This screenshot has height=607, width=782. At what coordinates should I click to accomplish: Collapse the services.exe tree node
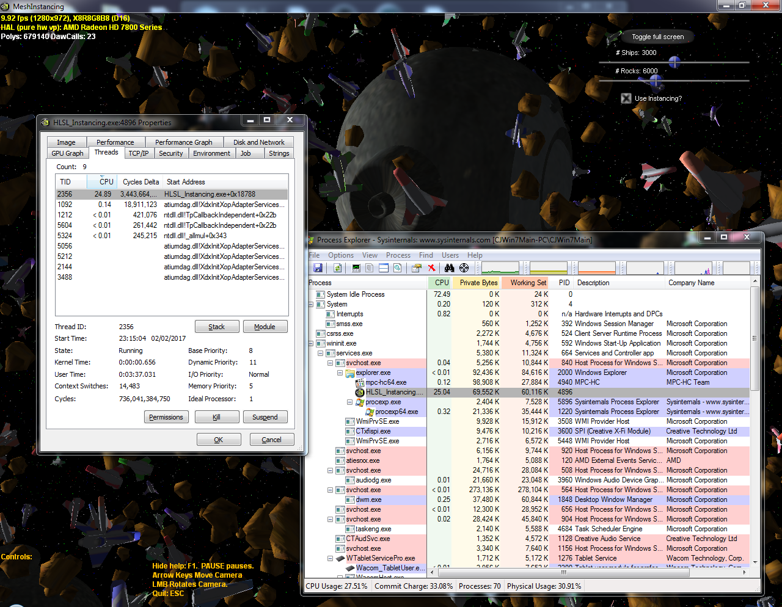tap(321, 353)
